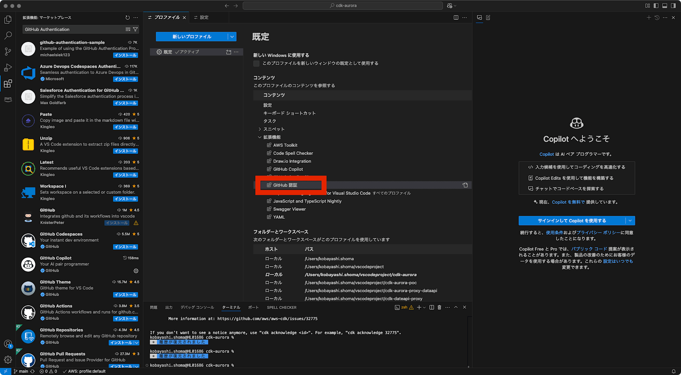
Task: Open errors and warnings count in status bar
Action: point(48,372)
